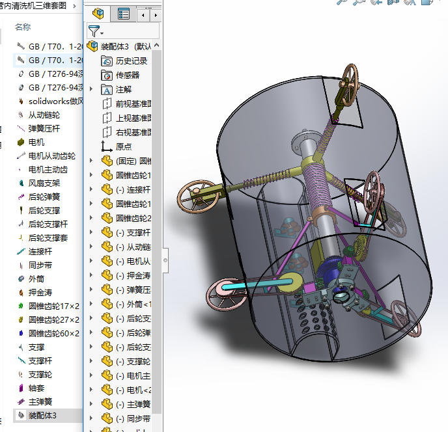This screenshot has width=448, height=432.
Task: Open the breadcrumb chevron after 三维套图
Action: pyautogui.click(x=75, y=6)
